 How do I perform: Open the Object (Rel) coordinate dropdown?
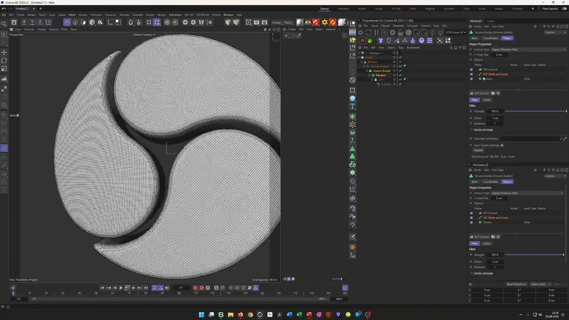[x=541, y=284]
